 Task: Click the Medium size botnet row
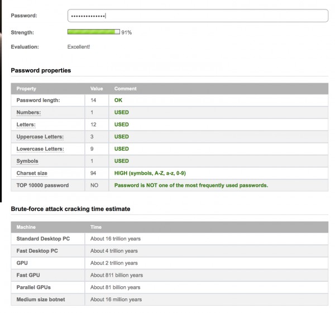point(170,300)
